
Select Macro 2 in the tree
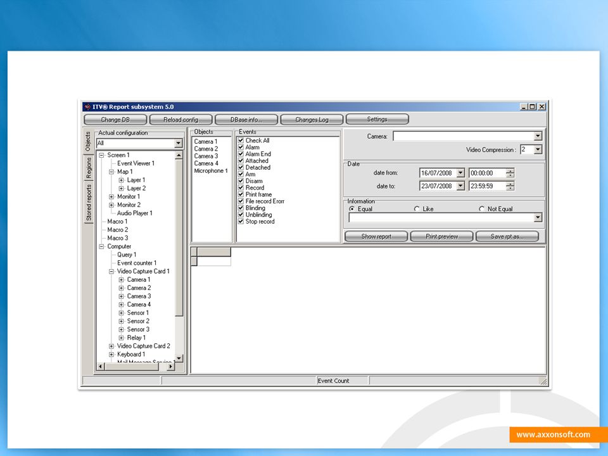[118, 229]
